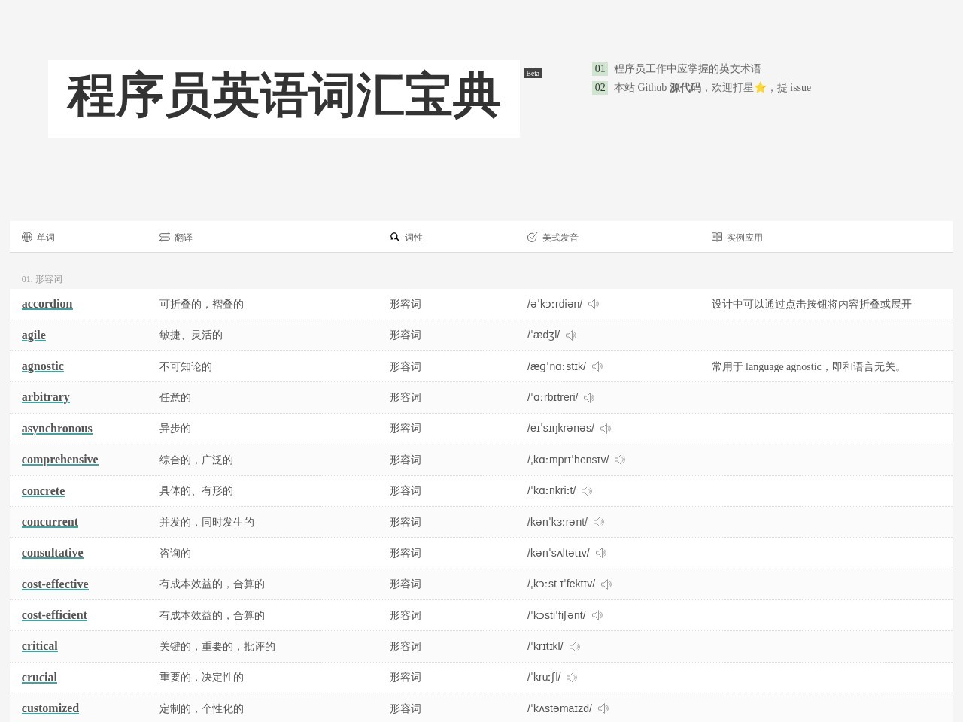Click phonetic /ˈkruːʃl/ for crucial
The width and height of the screenshot is (963, 722).
(x=544, y=678)
